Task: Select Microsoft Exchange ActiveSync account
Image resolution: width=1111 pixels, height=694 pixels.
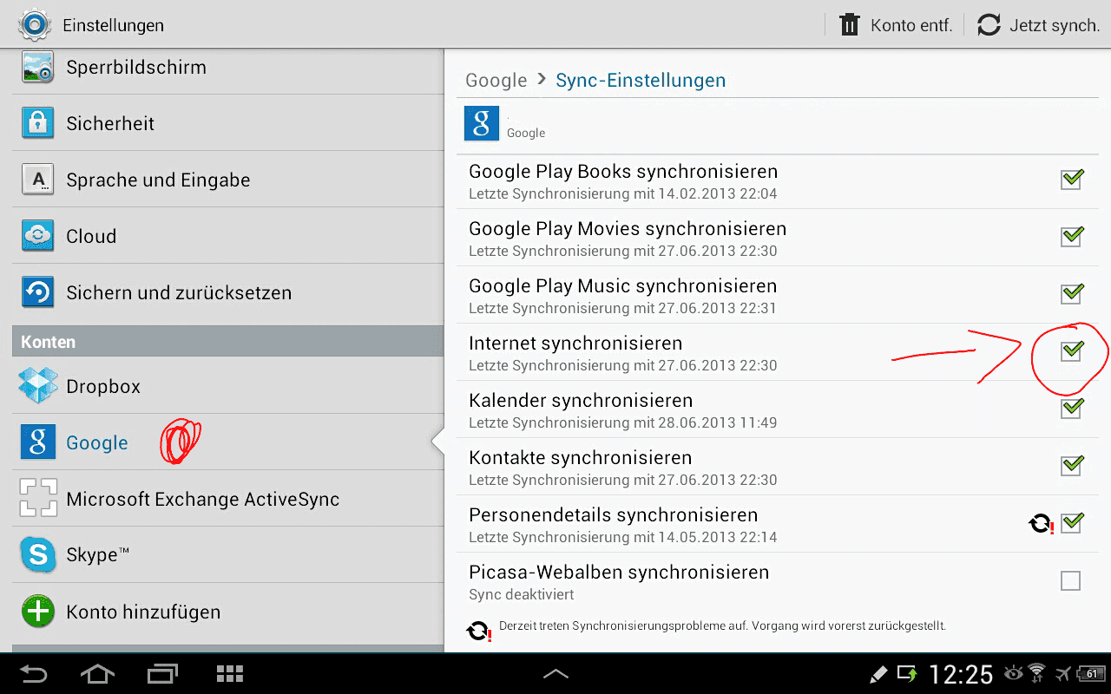Action: coord(228,499)
